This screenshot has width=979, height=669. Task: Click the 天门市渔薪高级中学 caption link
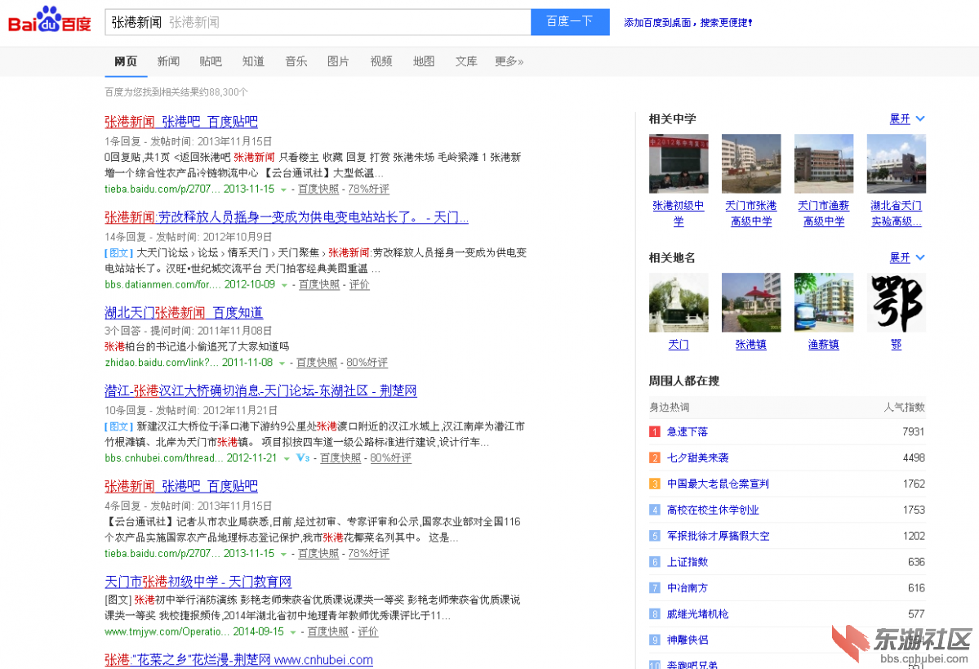click(x=824, y=213)
